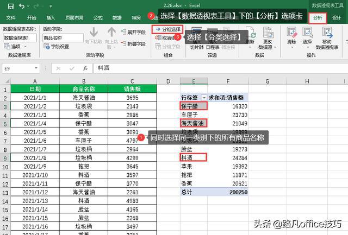
Task: Switch to the 审阅 ribbon tab
Action: [x=136, y=18]
